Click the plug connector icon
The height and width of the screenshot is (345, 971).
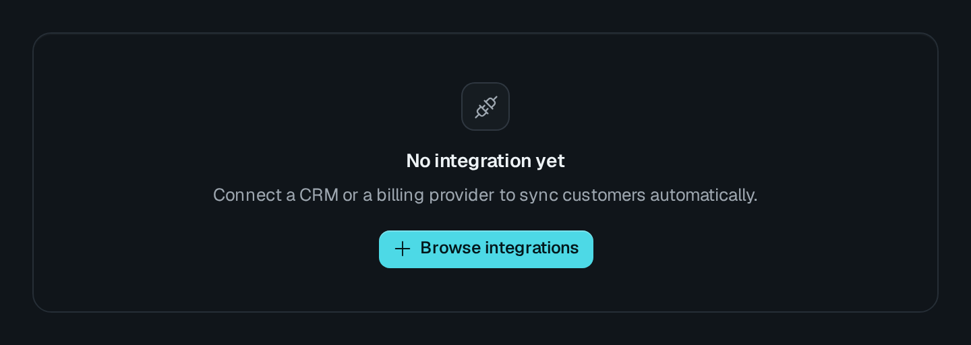coord(486,106)
